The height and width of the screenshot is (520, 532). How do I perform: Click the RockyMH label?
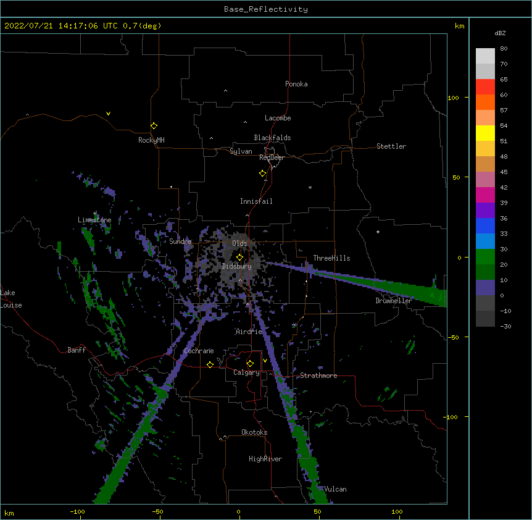(151, 140)
